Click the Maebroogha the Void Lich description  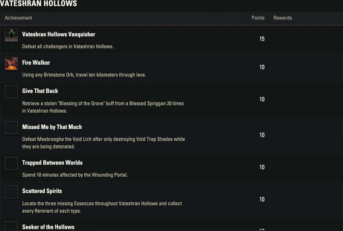pyautogui.click(x=103, y=143)
